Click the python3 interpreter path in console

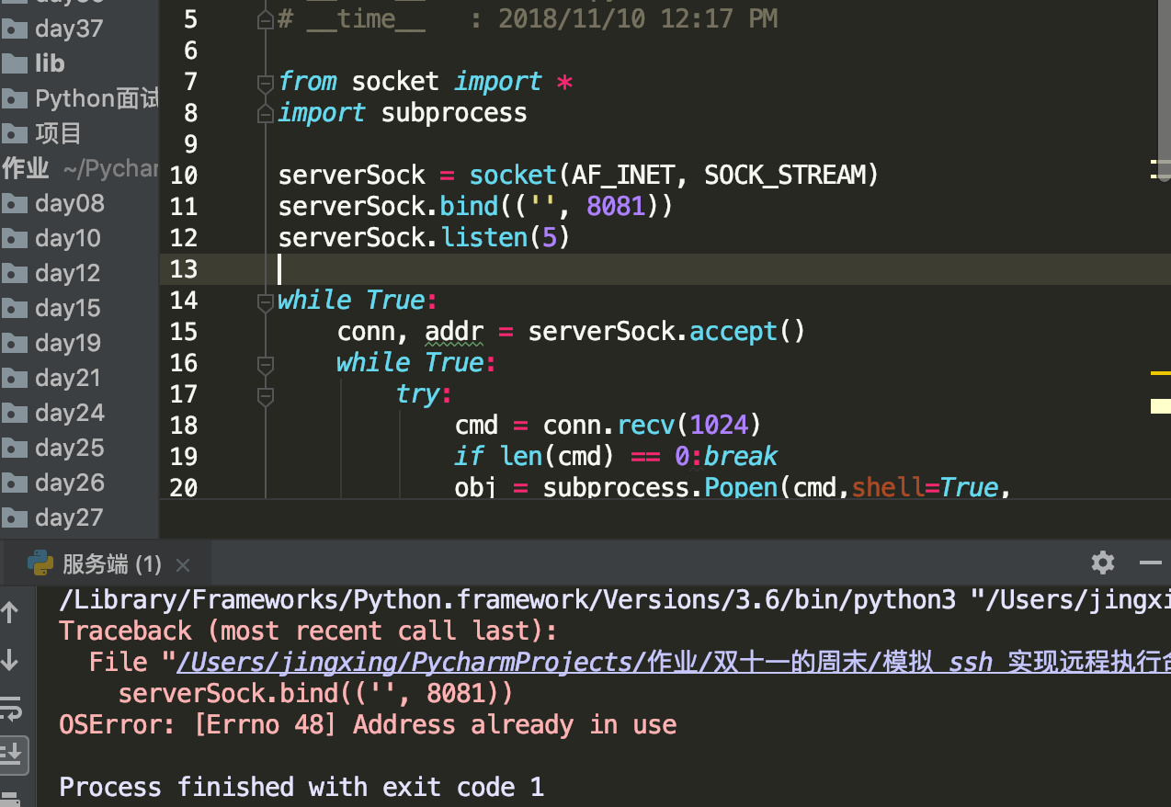(x=507, y=600)
